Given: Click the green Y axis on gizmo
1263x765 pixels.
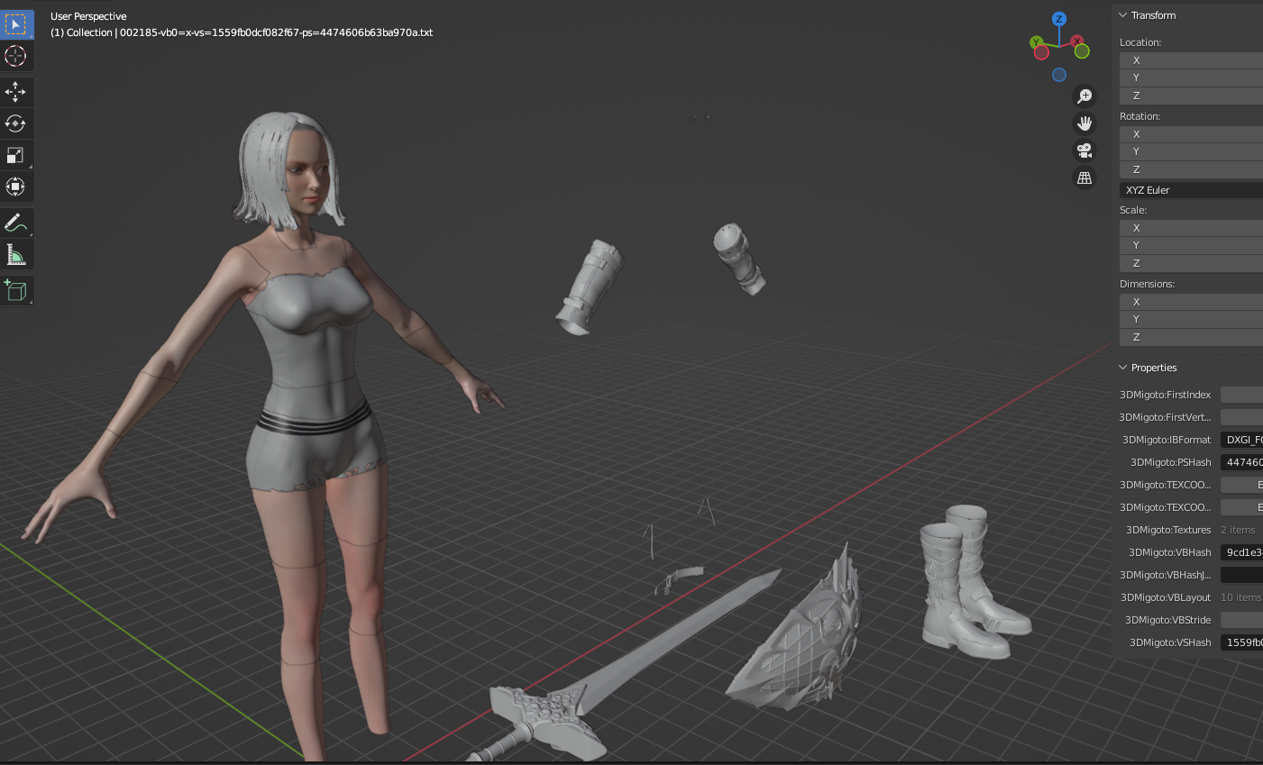Looking at the screenshot, I should pos(1037,41).
